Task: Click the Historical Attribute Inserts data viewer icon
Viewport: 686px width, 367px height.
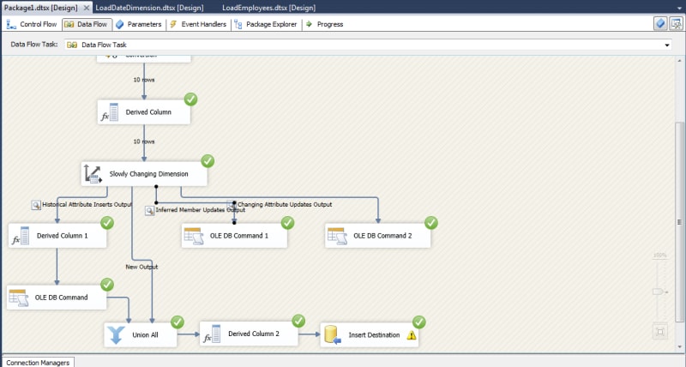Action: (36, 205)
